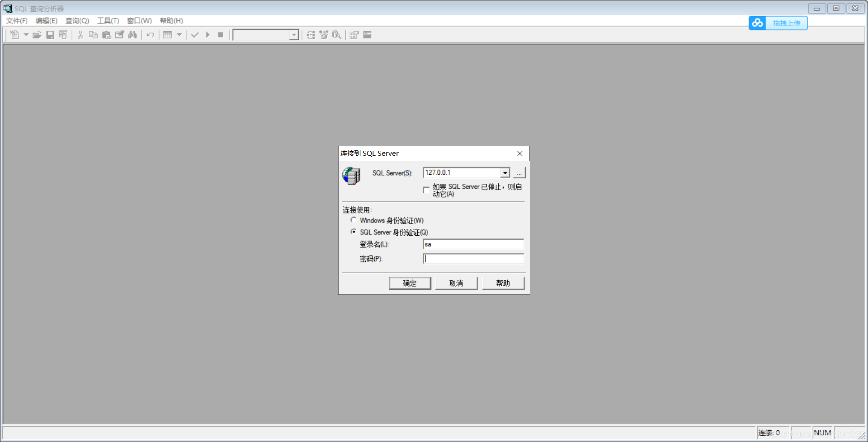This screenshot has height=442, width=868.
Task: Expand the Execute Mode dropdown arrow
Action: (179, 35)
